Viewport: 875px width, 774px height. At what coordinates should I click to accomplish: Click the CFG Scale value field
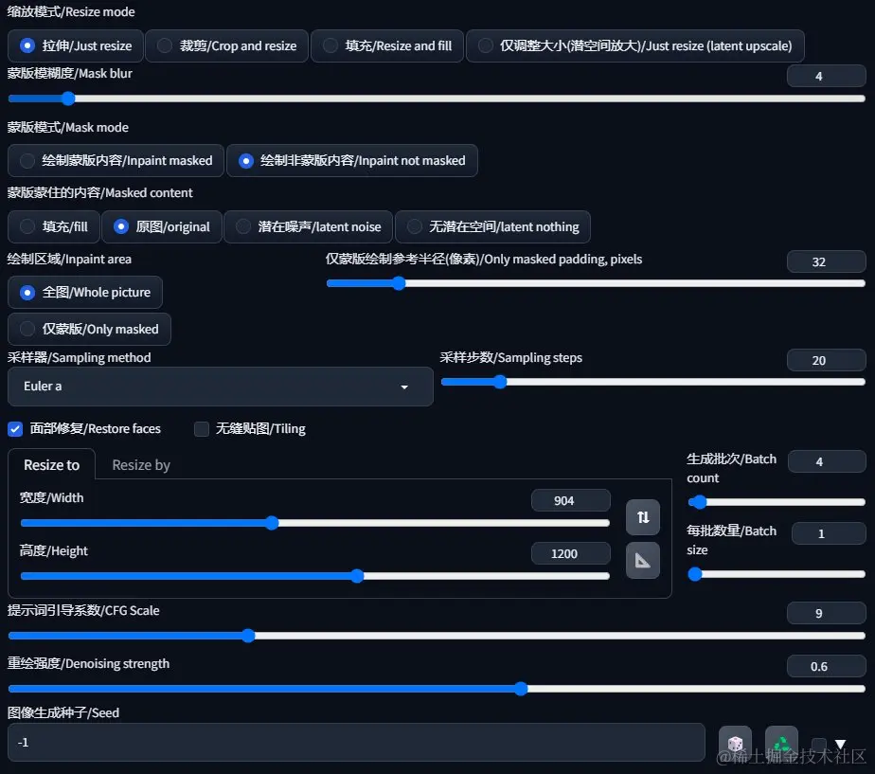click(x=827, y=614)
